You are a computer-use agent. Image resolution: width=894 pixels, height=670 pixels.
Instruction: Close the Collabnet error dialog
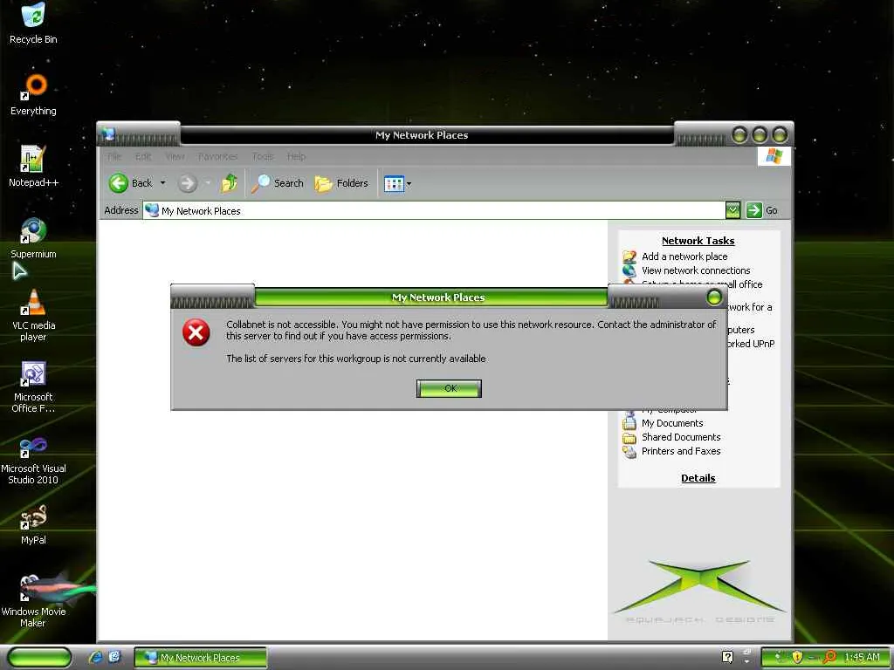(x=714, y=297)
